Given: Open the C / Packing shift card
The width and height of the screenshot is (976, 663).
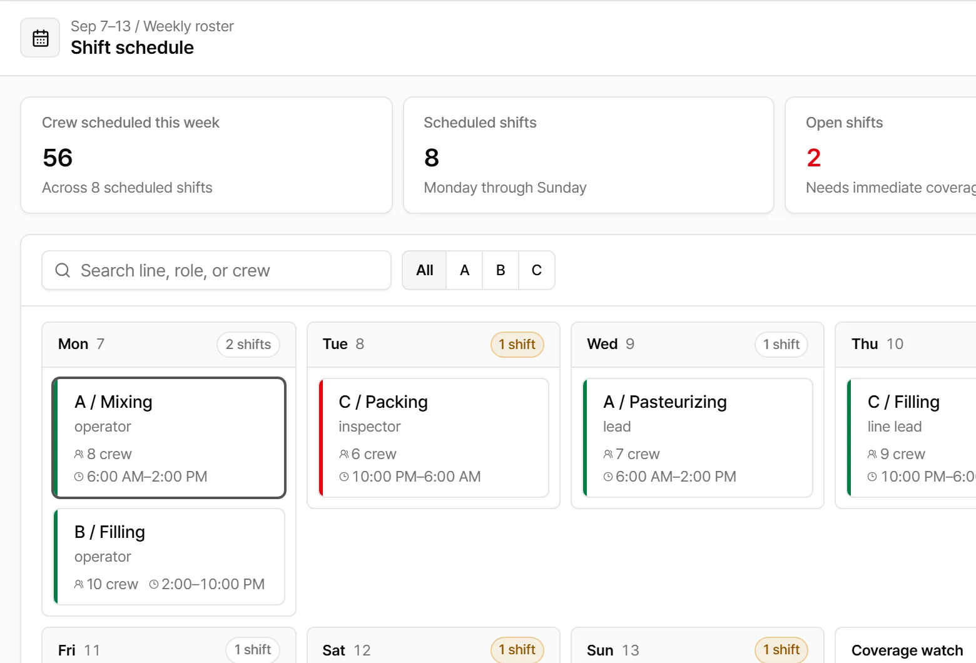Looking at the screenshot, I should (434, 438).
